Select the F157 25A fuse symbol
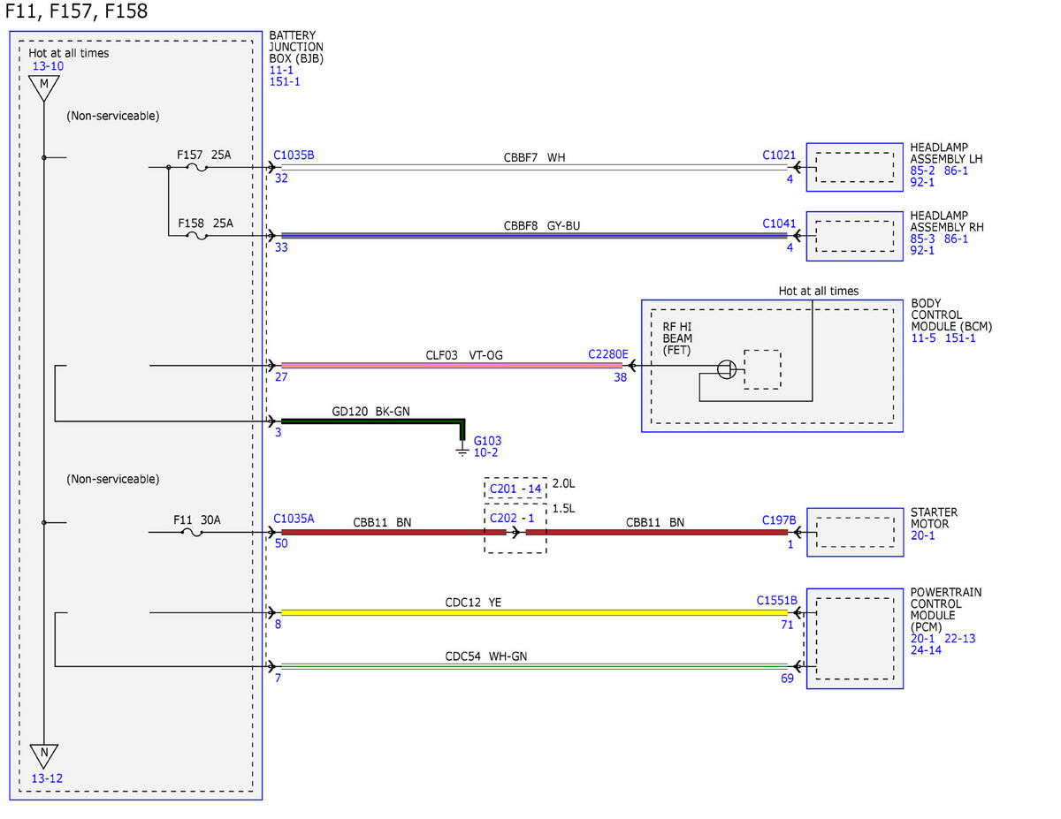 click(x=198, y=167)
